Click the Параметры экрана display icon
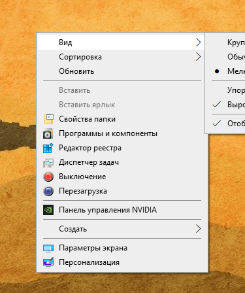 click(x=48, y=249)
